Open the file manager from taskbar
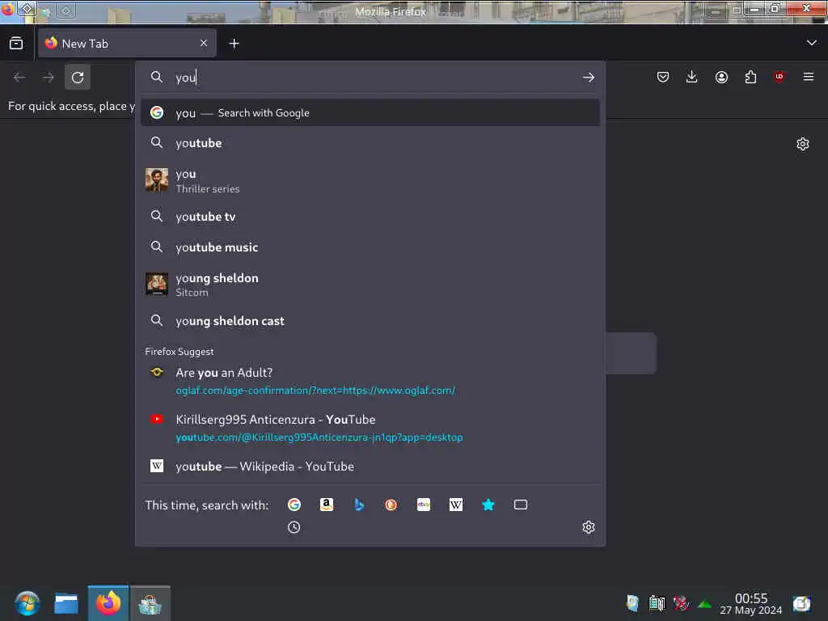Image resolution: width=828 pixels, height=621 pixels. [66, 603]
